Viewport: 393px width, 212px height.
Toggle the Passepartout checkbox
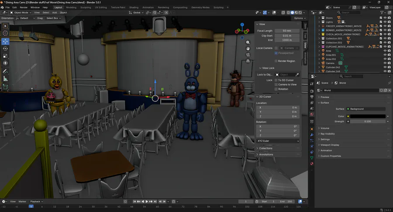(x=276, y=53)
